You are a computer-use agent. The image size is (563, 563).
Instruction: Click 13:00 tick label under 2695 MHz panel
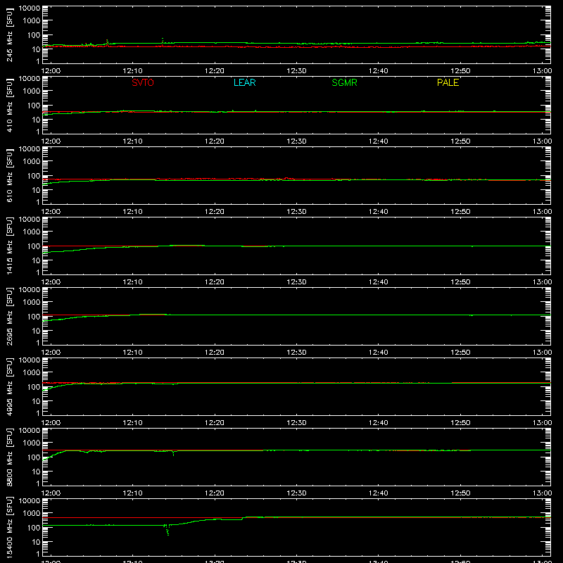click(542, 353)
